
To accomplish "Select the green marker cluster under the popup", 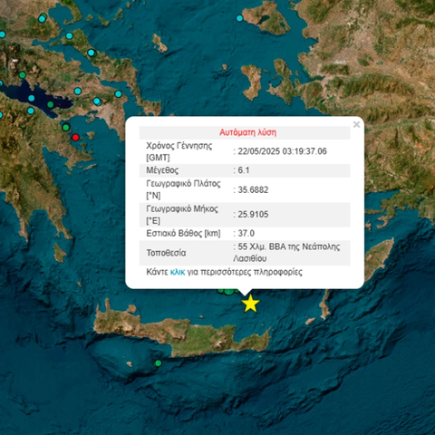I will coord(228,291).
